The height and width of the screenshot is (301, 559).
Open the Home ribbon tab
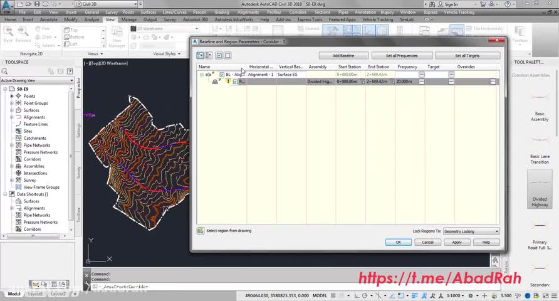coord(10,19)
